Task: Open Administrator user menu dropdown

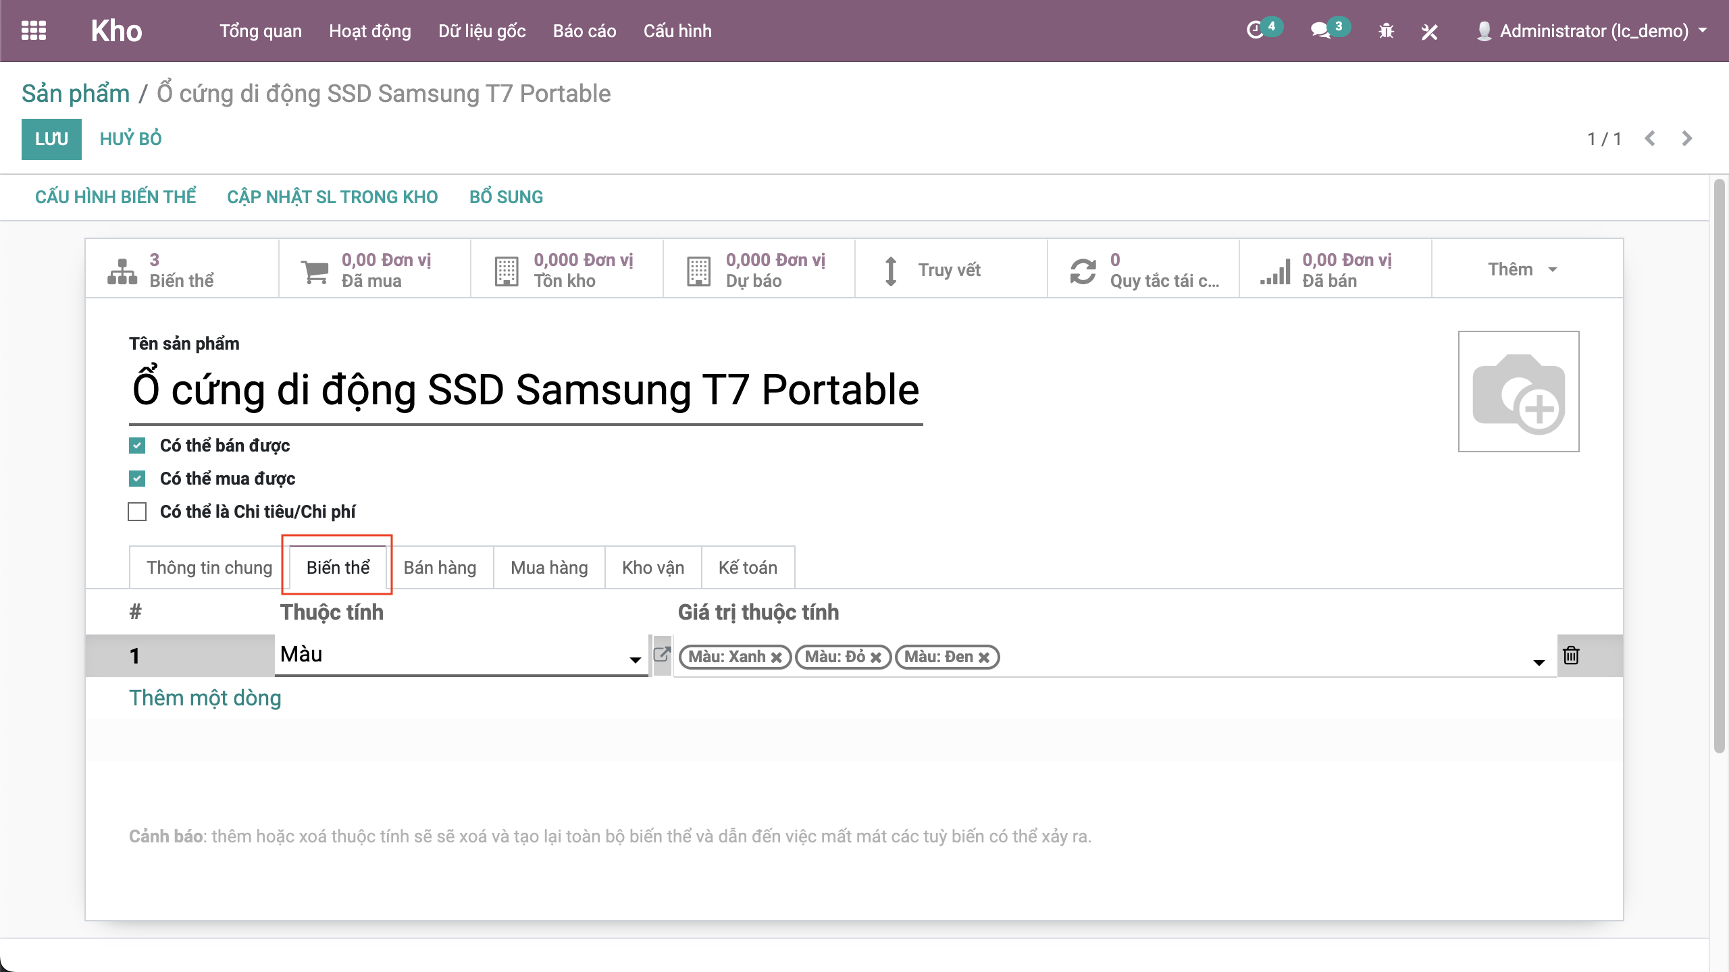Action: (1593, 31)
